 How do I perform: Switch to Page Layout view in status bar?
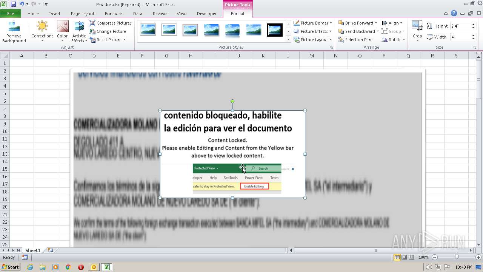point(404,257)
